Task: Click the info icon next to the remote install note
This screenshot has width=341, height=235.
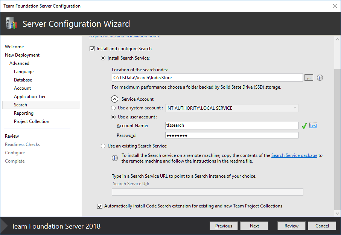Action: (115, 158)
